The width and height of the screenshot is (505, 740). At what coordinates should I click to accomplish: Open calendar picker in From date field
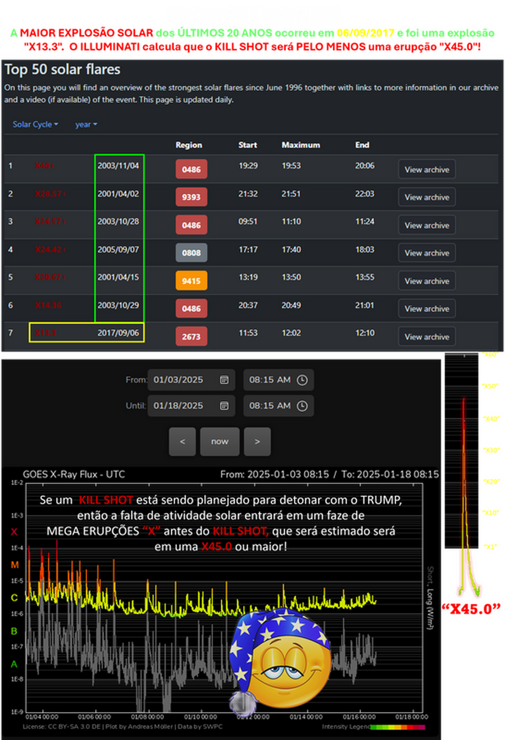224,380
